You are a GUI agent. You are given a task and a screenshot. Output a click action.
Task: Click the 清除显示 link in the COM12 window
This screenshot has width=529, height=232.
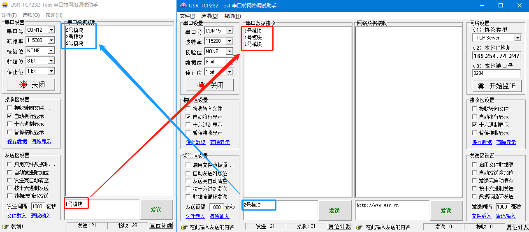pos(41,142)
